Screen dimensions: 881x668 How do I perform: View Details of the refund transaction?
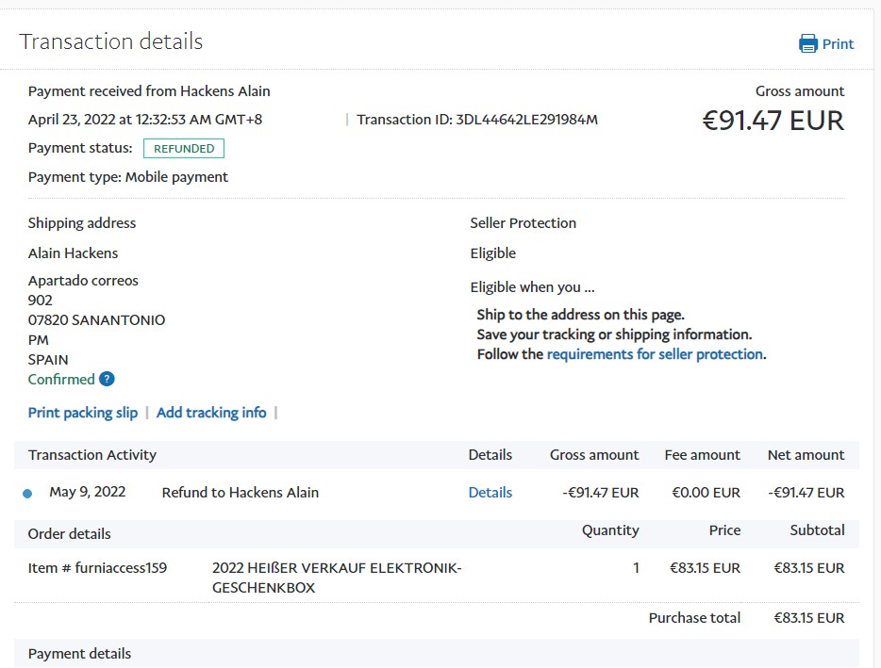point(490,493)
